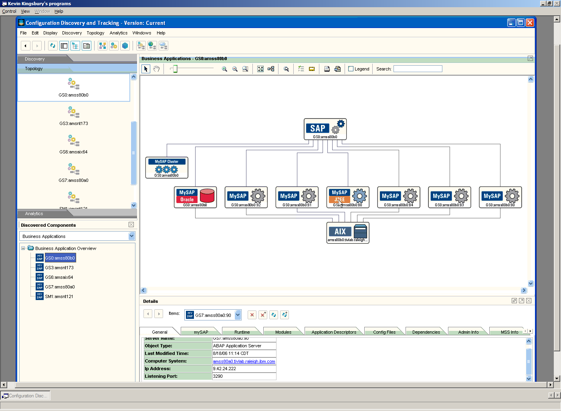Click the refresh with plus icon in Details
Image resolution: width=561 pixels, height=411 pixels.
(x=285, y=315)
